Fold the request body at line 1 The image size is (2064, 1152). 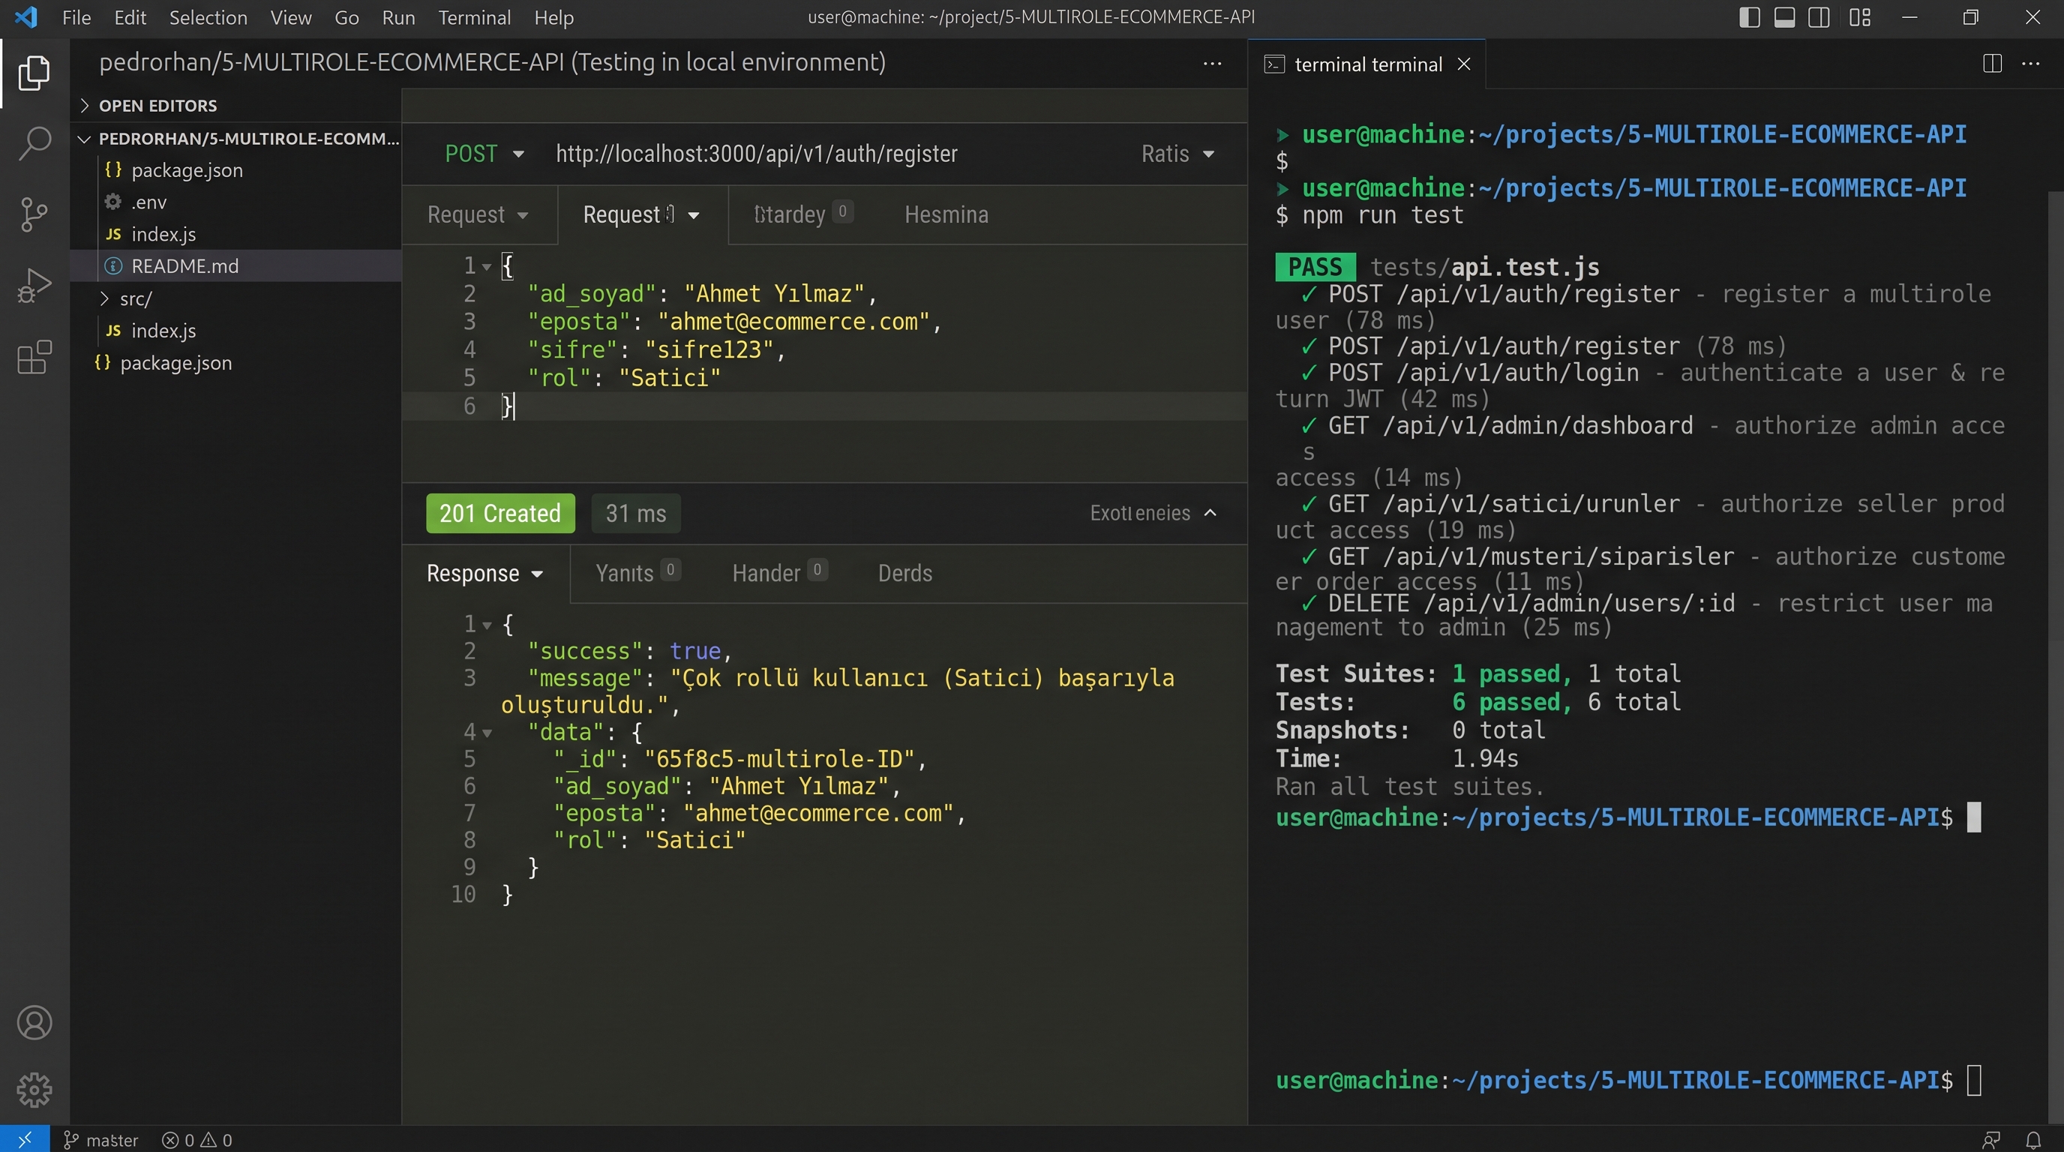point(486,266)
